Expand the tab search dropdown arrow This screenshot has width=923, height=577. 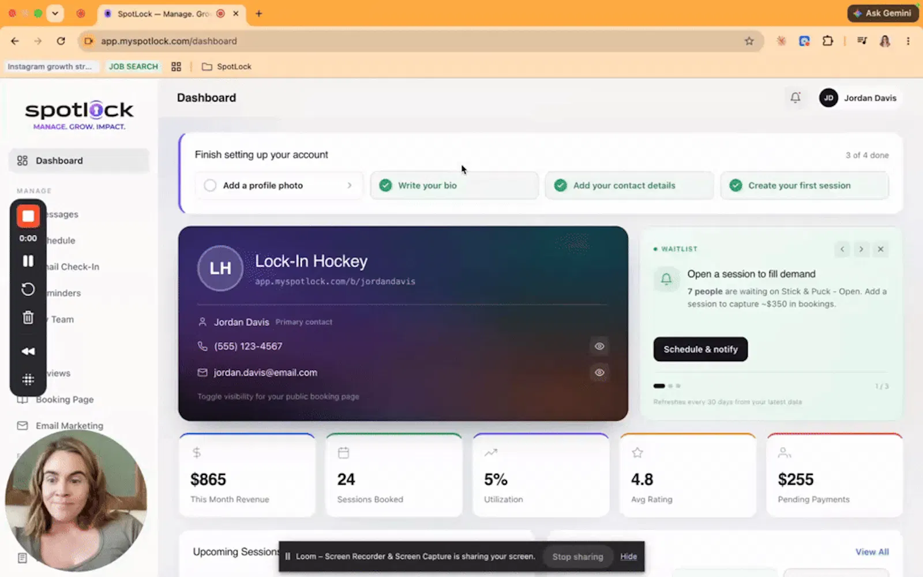(x=55, y=13)
